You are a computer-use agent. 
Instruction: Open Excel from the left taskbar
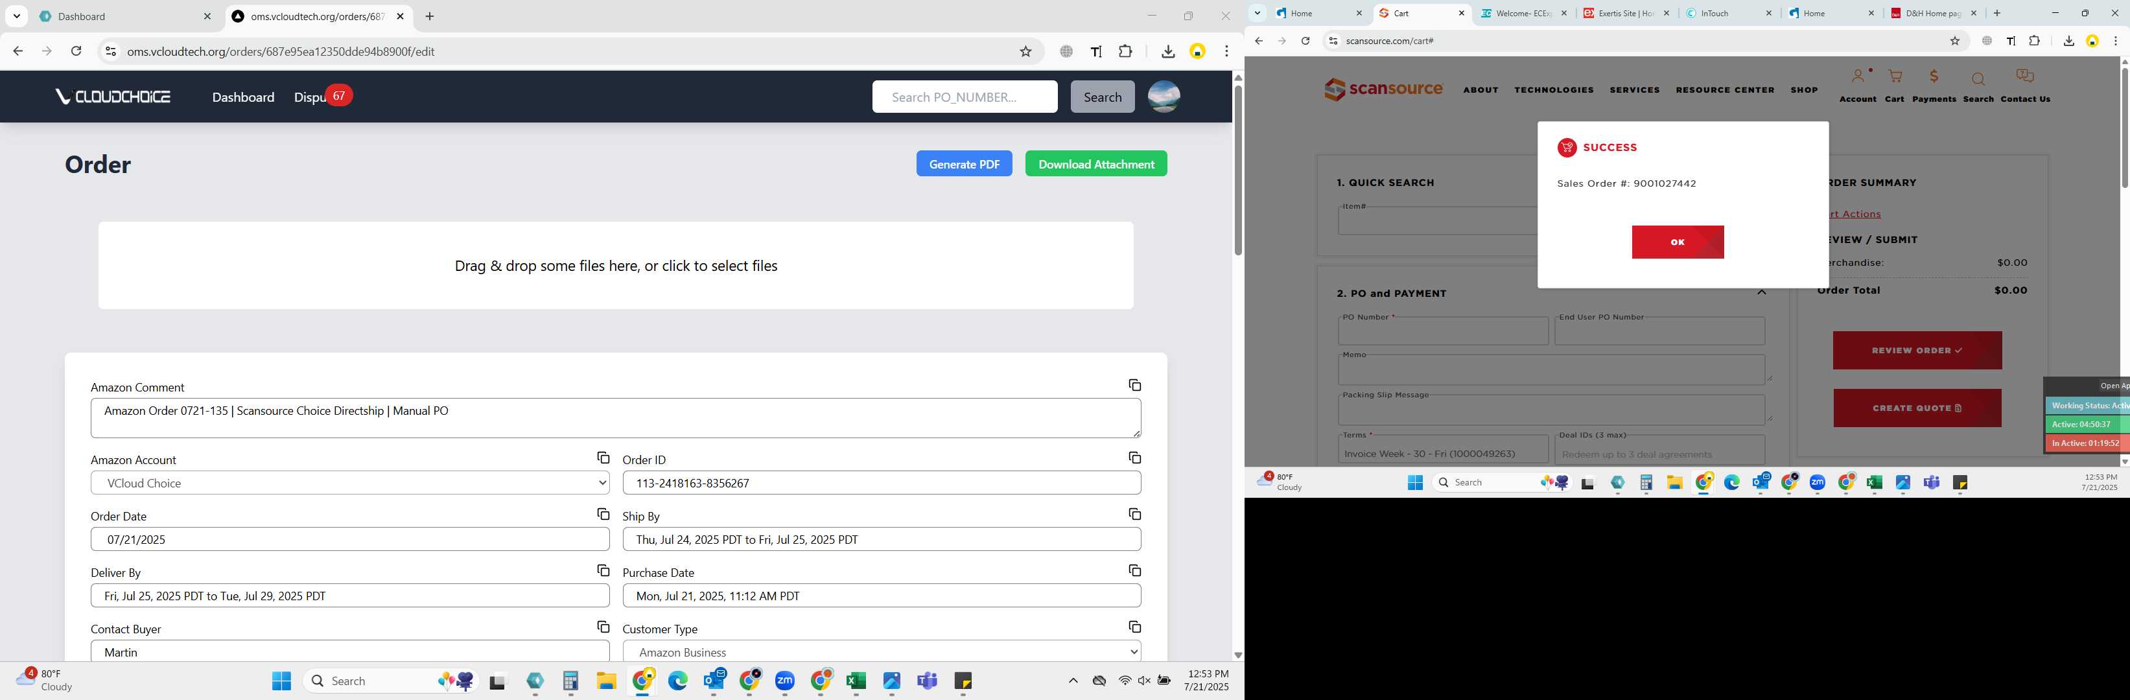tap(856, 681)
